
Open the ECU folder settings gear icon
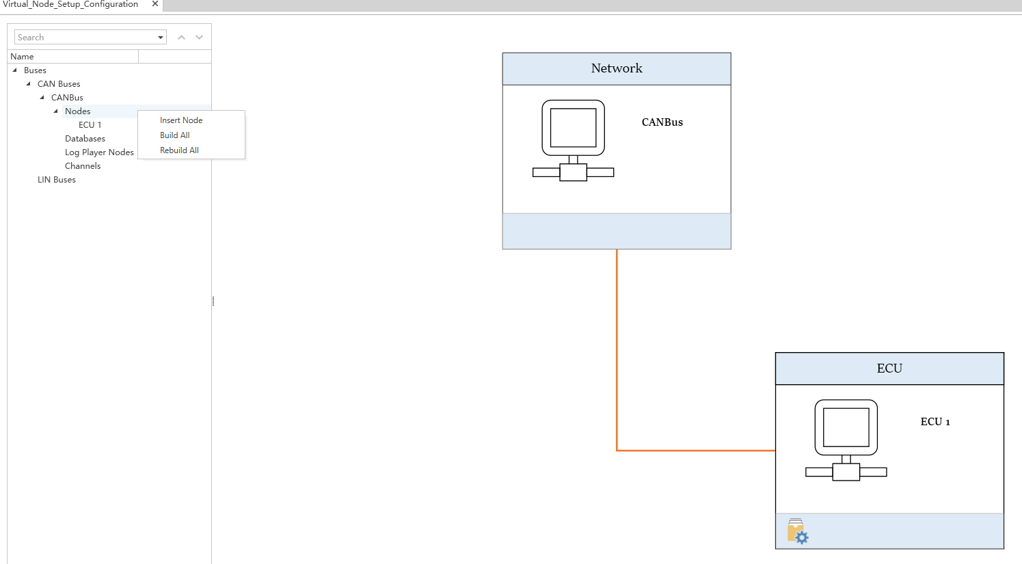[797, 531]
